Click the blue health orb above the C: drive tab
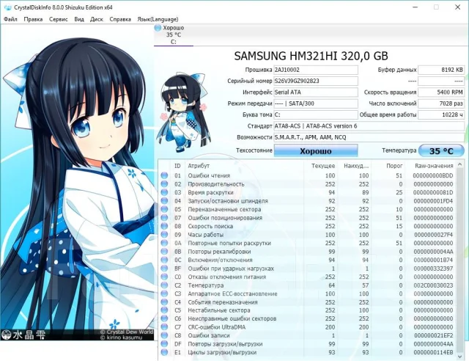 158,28
